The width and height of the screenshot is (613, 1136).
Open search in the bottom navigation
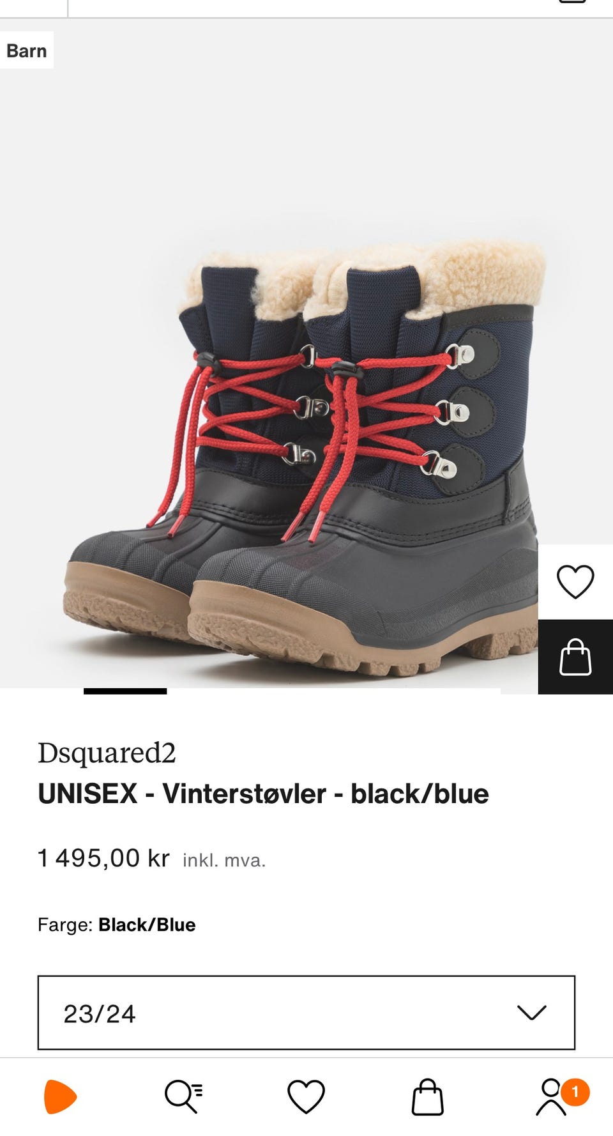pyautogui.click(x=183, y=1096)
